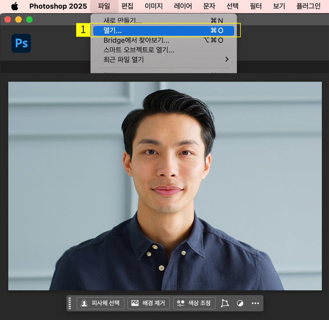Open the 이미지 menu

[x=154, y=6]
